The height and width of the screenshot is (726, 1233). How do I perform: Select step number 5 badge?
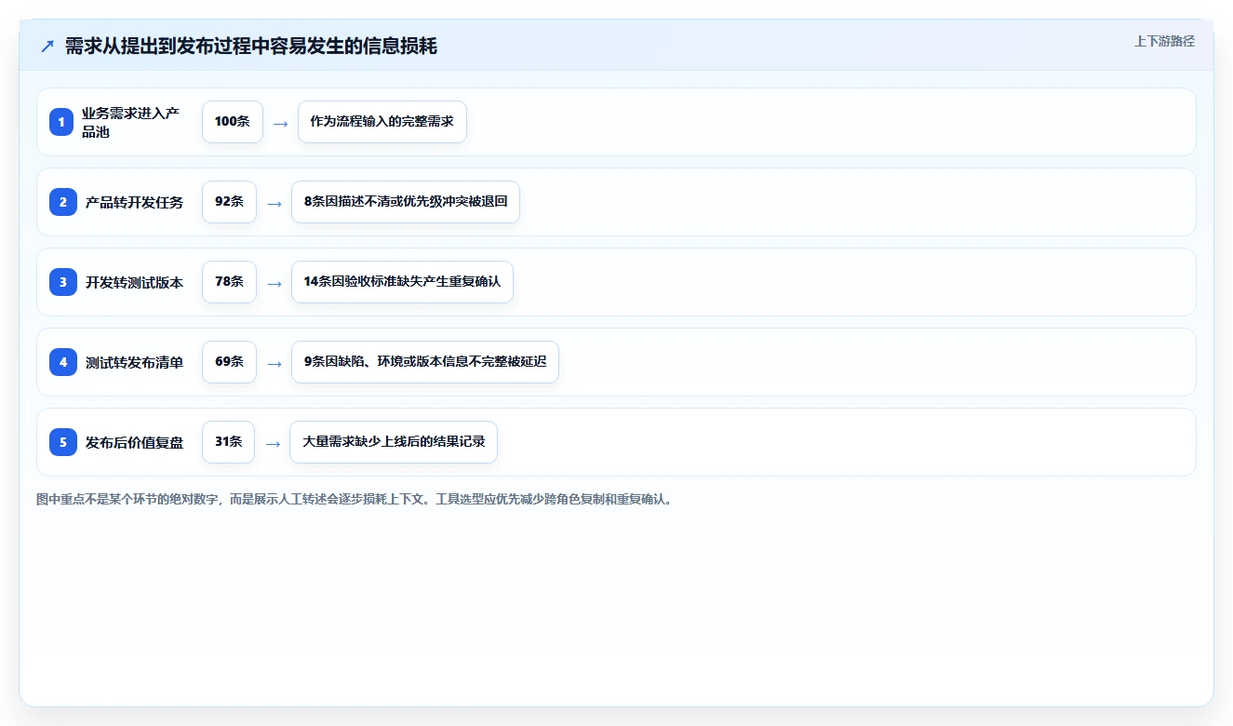click(63, 442)
